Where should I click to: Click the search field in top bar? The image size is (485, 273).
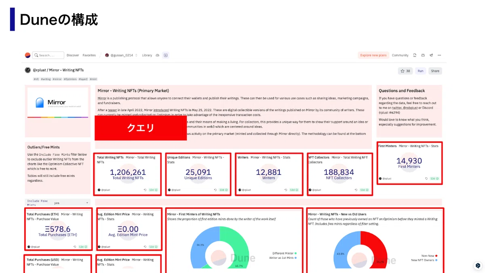coord(48,55)
